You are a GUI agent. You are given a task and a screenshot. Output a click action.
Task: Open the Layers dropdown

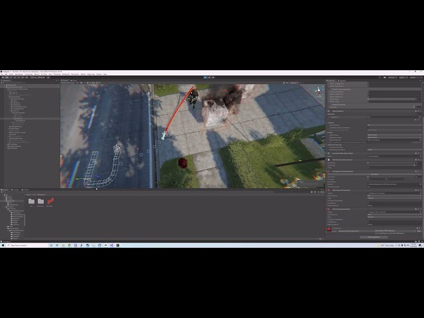coord(403,78)
